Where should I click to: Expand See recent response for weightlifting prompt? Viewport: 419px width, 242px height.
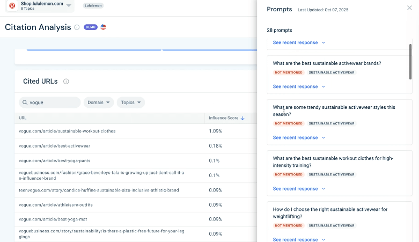299,240
